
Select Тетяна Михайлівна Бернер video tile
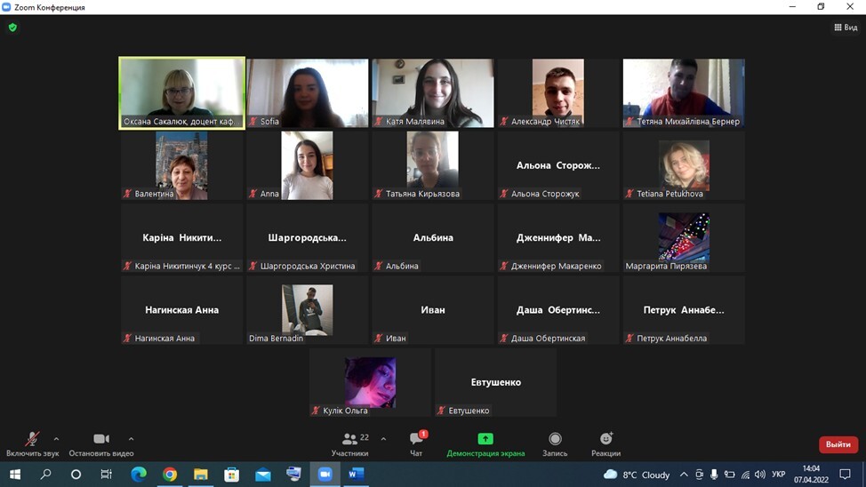tap(684, 93)
